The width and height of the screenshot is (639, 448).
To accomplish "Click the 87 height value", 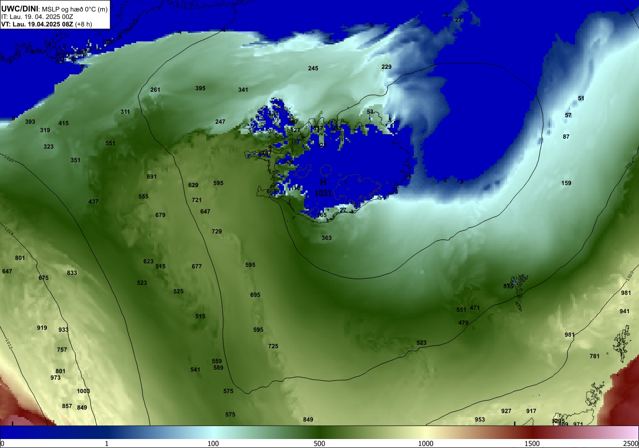I will tap(566, 137).
